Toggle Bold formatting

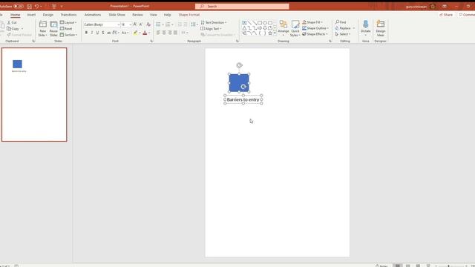coord(86,33)
